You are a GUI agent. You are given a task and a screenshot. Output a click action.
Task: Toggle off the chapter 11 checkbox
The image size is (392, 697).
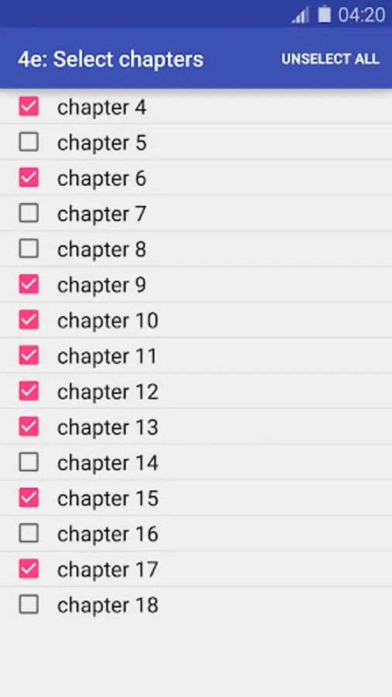tap(29, 355)
